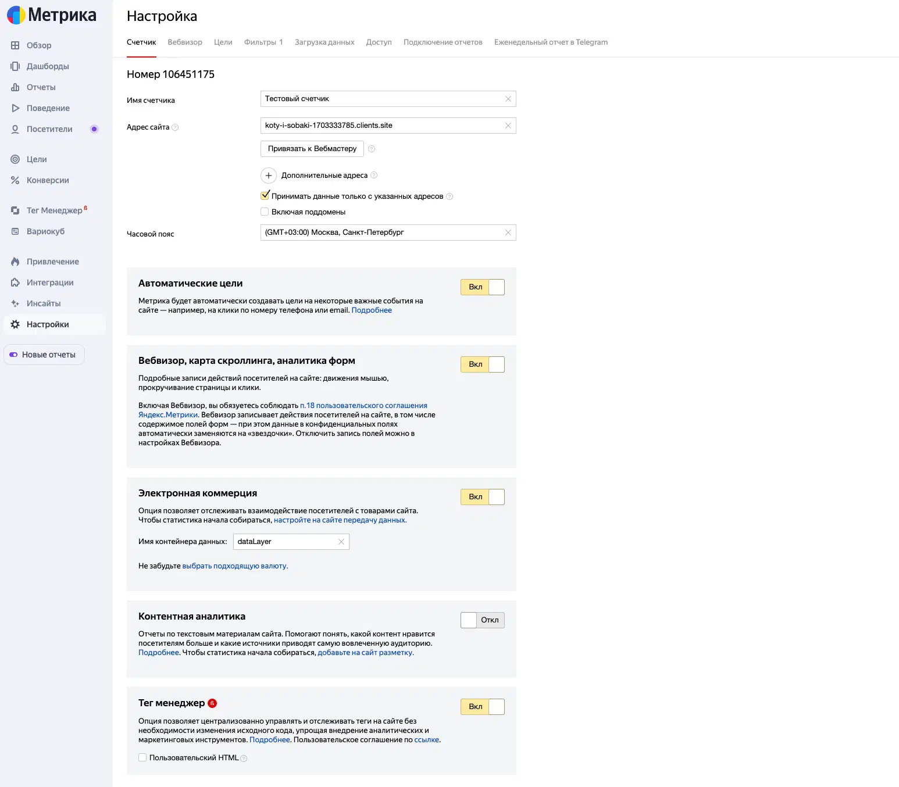Select the Счетчик tab
This screenshot has width=899, height=787.
pyautogui.click(x=141, y=42)
